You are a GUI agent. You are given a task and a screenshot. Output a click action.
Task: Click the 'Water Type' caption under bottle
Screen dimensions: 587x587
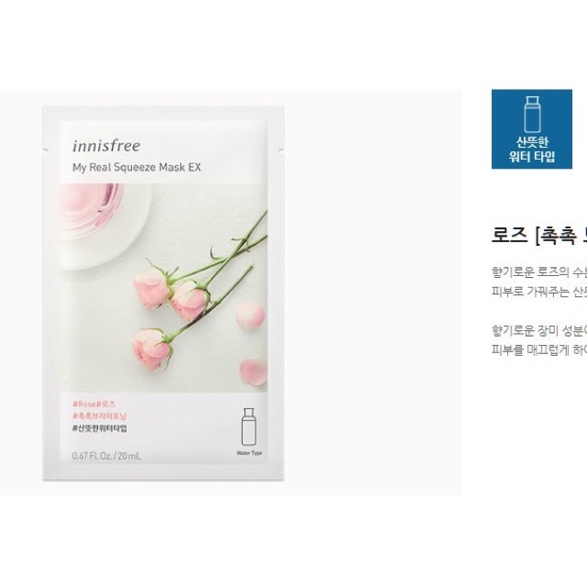[249, 453]
